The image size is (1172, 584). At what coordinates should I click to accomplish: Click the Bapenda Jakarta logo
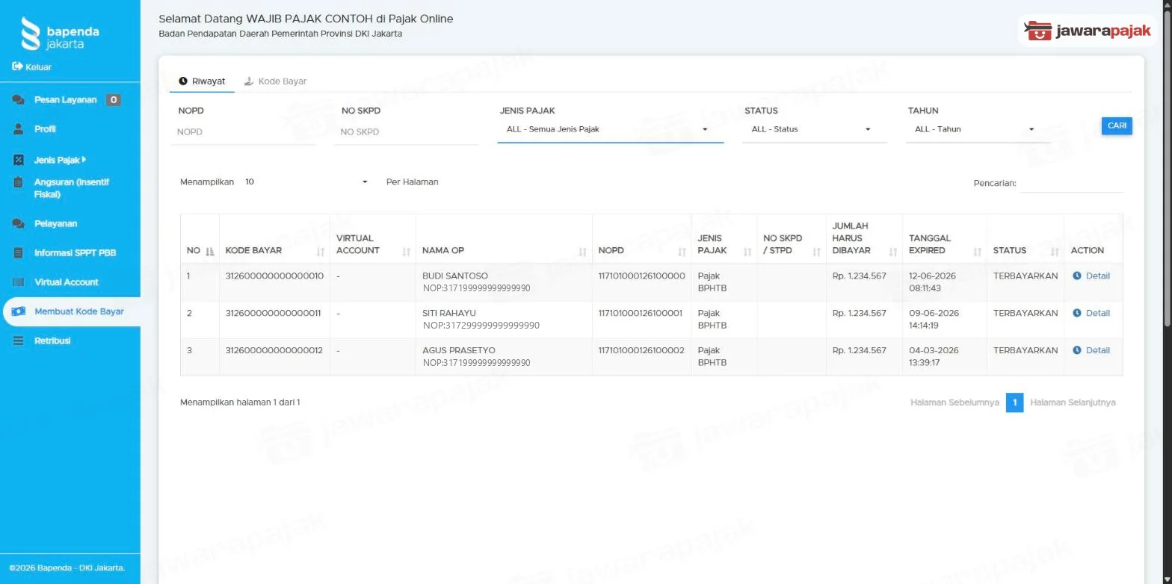[61, 34]
